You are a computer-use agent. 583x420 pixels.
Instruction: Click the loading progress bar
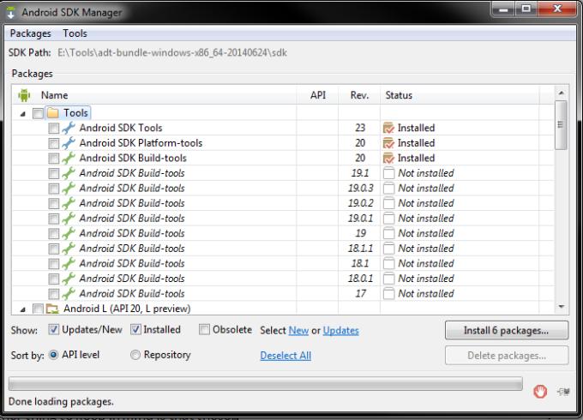(266, 384)
